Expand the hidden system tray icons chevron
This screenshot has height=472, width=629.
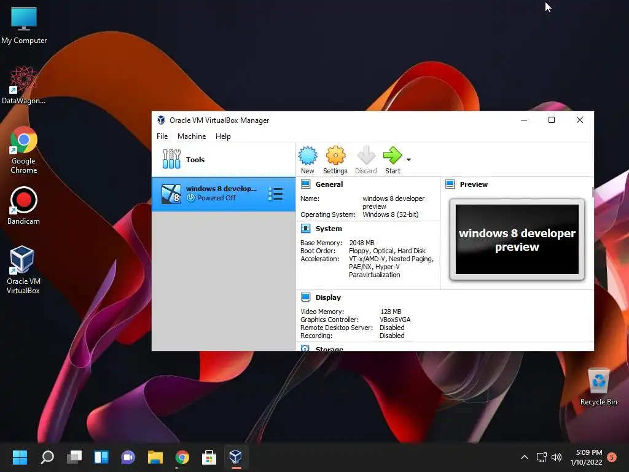coord(525,457)
